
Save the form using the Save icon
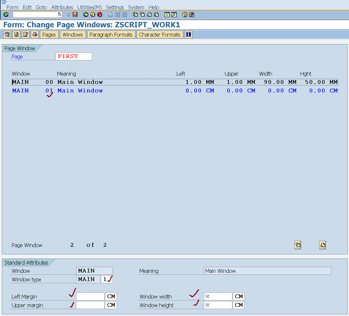pos(75,14)
